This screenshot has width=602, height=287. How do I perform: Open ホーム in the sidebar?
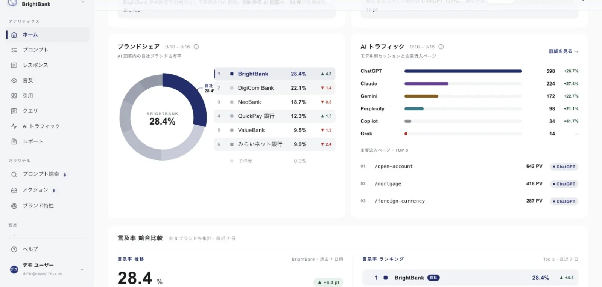point(48,35)
